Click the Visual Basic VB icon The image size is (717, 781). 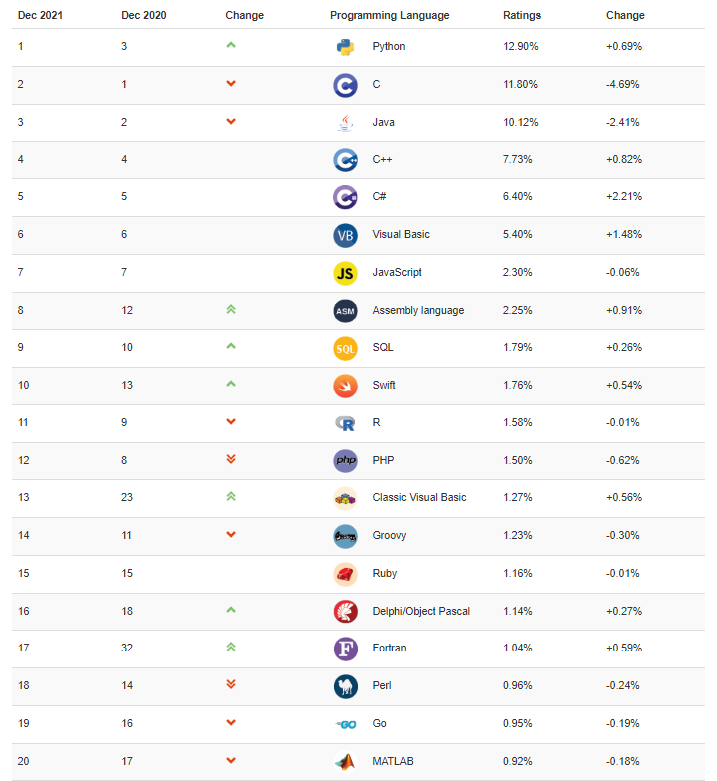[x=345, y=235]
